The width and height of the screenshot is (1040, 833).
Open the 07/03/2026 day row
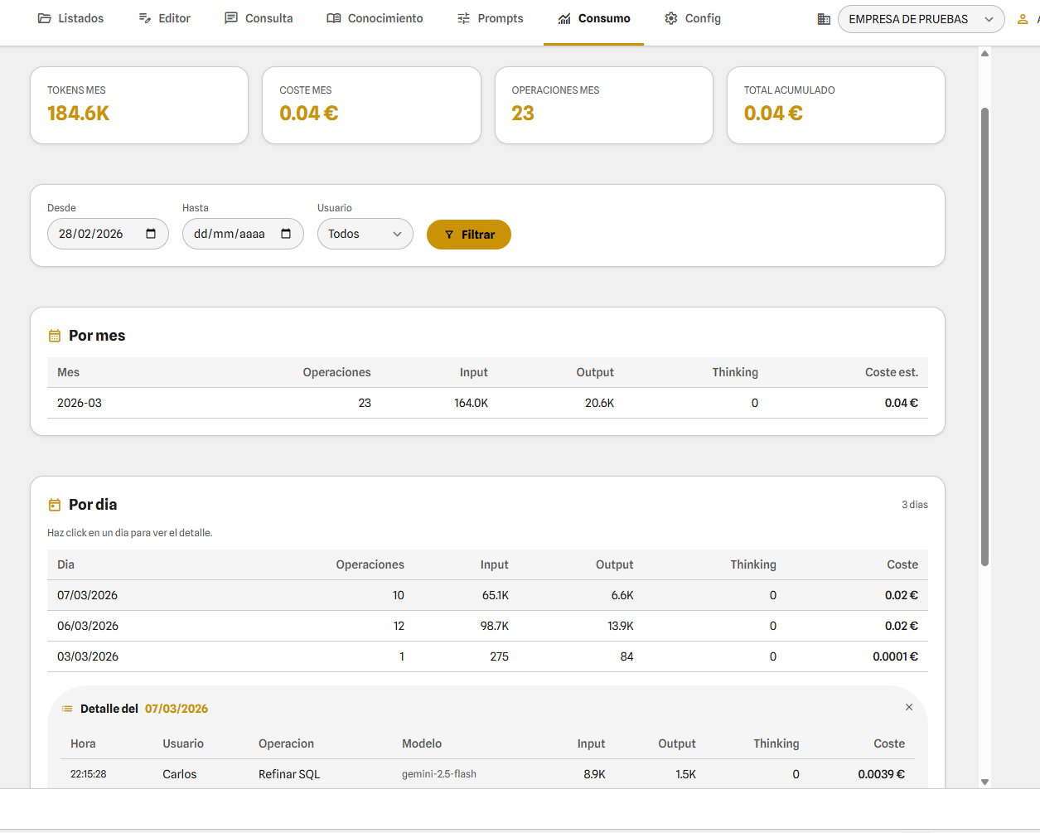pyautogui.click(x=487, y=595)
